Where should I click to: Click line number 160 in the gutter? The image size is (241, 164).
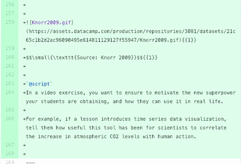(x=10, y=57)
